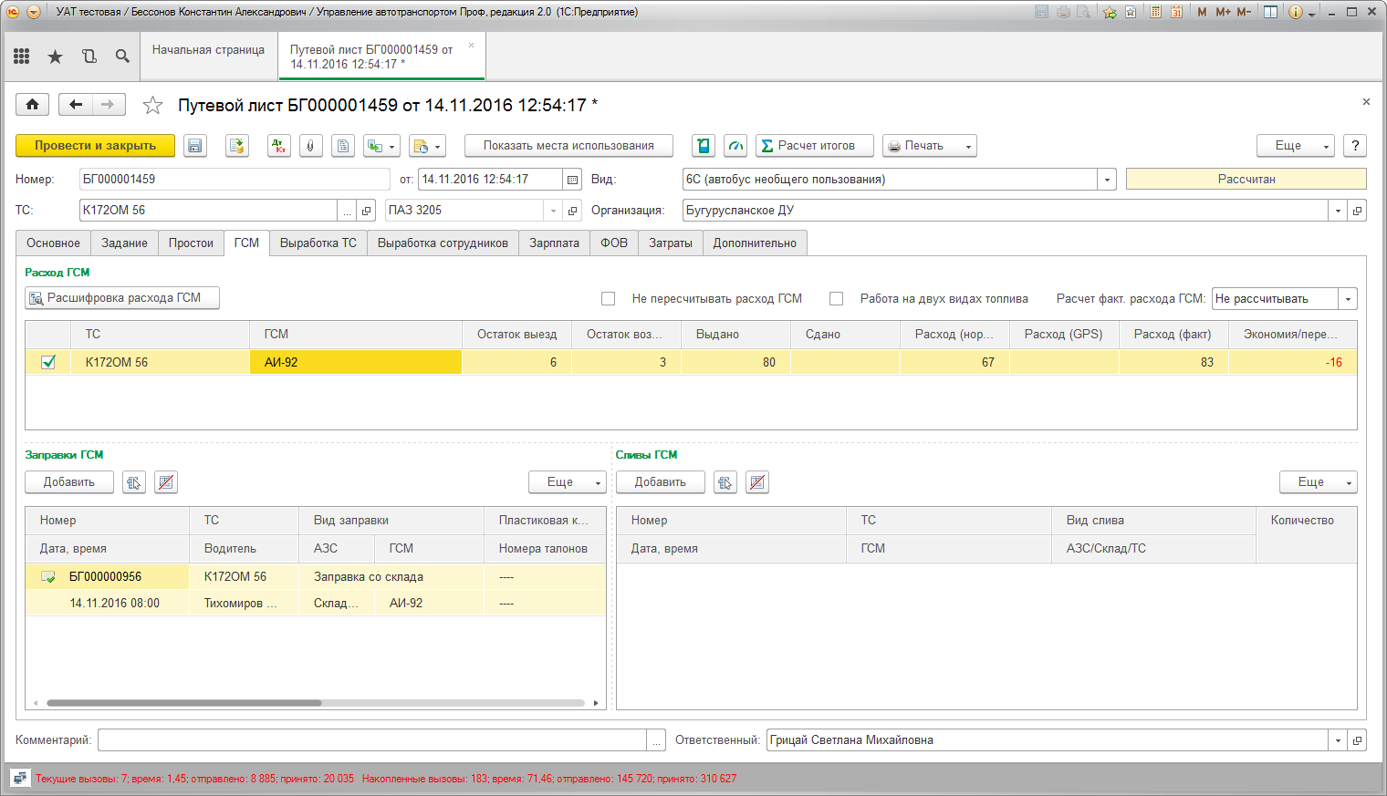The width and height of the screenshot is (1387, 796).
Task: Open the favorites star in the top panel
Action: point(56,57)
